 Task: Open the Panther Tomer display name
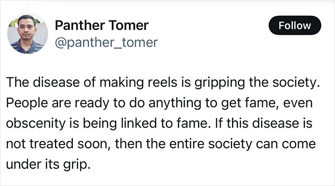point(101,25)
